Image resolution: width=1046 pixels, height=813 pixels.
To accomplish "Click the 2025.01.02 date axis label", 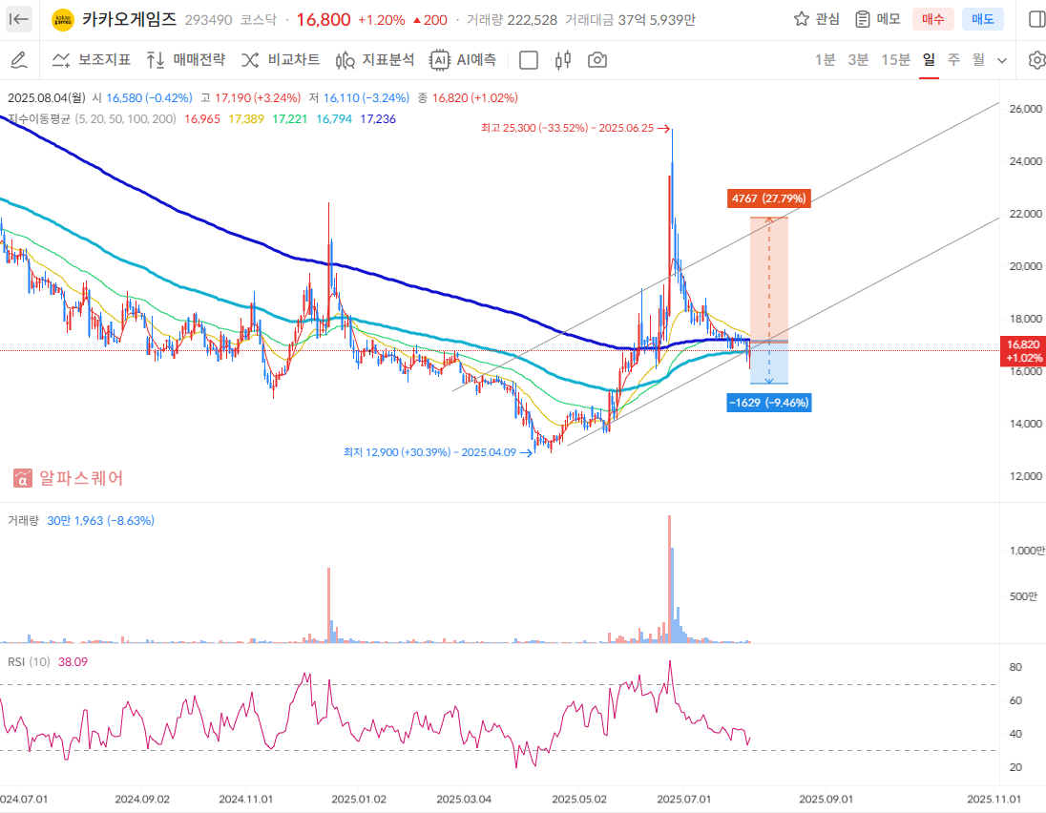I will (x=359, y=799).
